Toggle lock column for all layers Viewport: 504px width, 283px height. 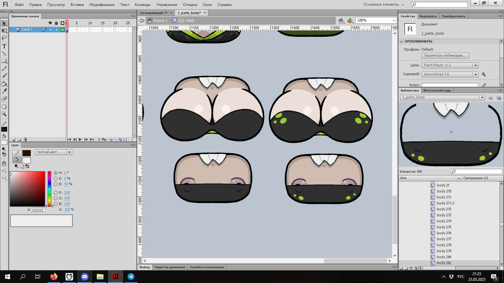pos(56,23)
